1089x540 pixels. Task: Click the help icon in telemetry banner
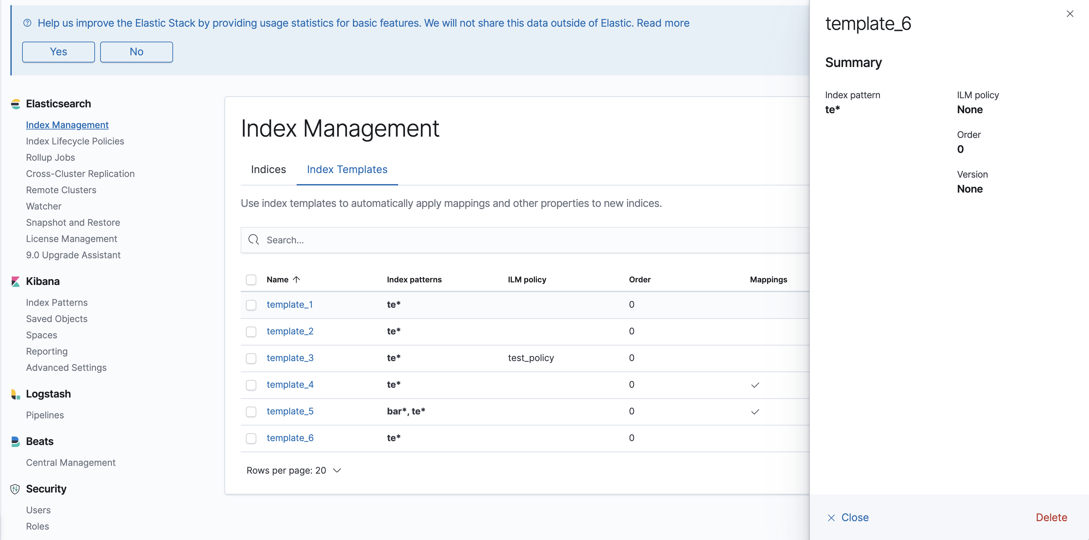[x=27, y=23]
